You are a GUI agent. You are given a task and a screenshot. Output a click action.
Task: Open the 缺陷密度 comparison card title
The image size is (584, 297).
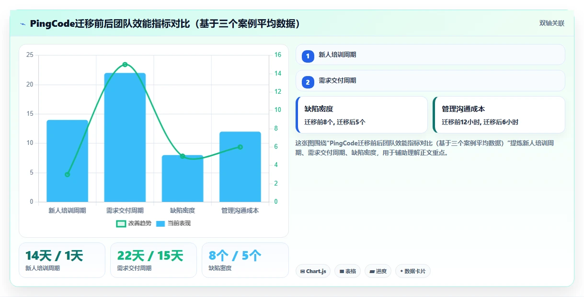click(x=319, y=109)
